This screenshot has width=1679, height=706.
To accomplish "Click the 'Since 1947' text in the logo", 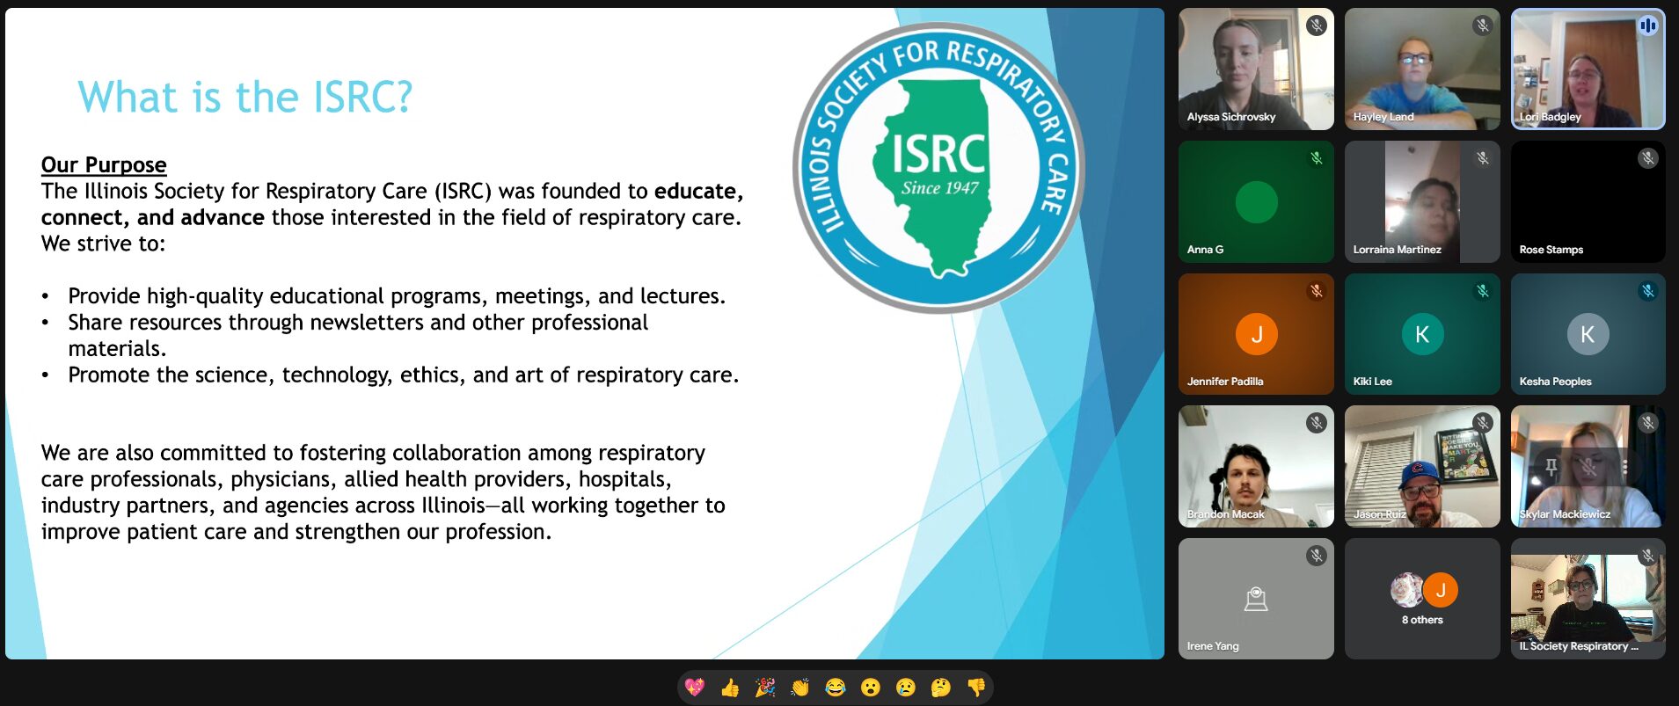I will point(939,187).
